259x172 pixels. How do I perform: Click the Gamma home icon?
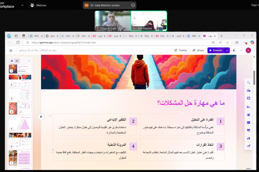pos(10,50)
